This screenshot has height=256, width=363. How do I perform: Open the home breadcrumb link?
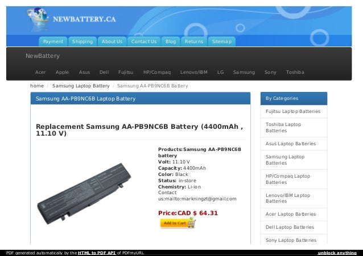(37, 86)
